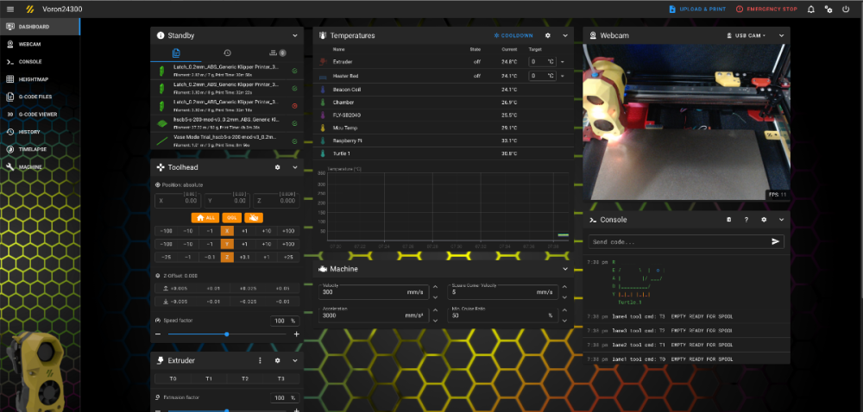Click the motors off icon button
This screenshot has height=412, width=863.
tap(254, 217)
